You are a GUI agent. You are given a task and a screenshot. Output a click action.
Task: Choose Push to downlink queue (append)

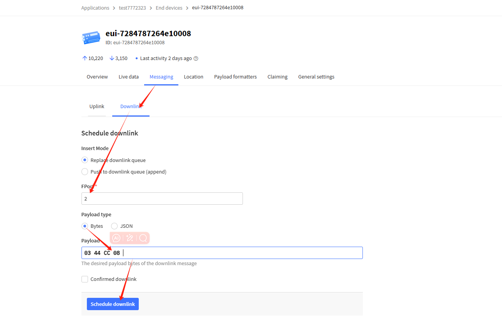point(85,172)
